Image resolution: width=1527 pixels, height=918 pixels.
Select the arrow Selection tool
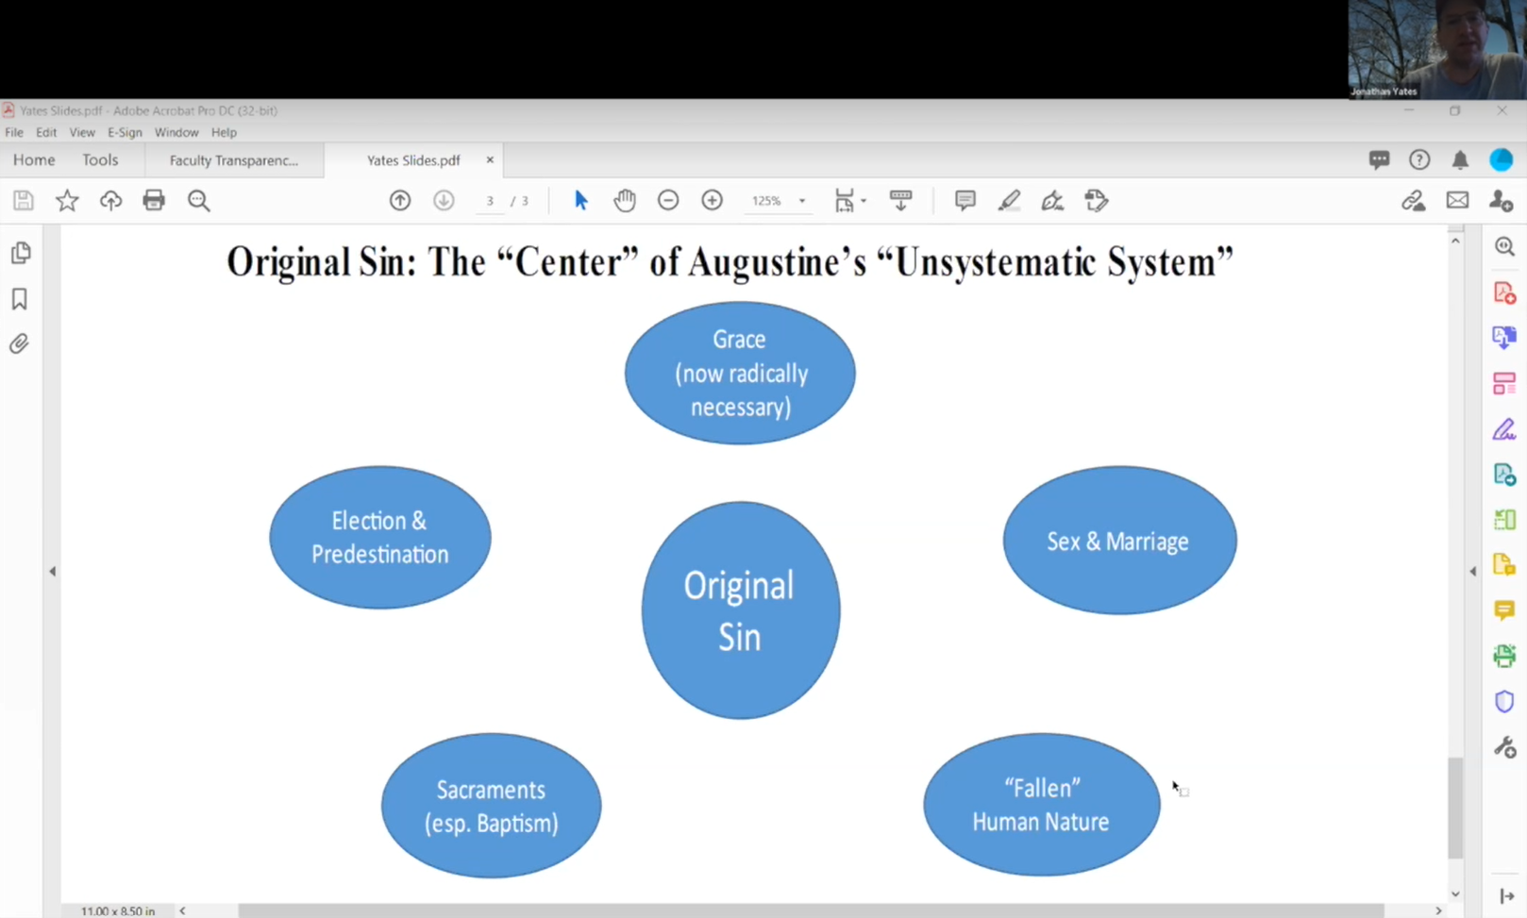(x=580, y=200)
